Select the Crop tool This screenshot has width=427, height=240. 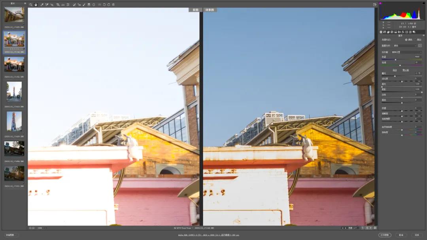coord(58,5)
